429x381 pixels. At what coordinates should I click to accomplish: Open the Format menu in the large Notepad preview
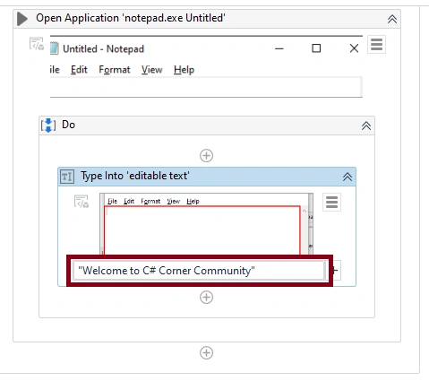pos(115,70)
